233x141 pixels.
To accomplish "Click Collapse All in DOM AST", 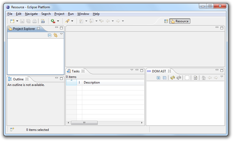I will [164, 78].
